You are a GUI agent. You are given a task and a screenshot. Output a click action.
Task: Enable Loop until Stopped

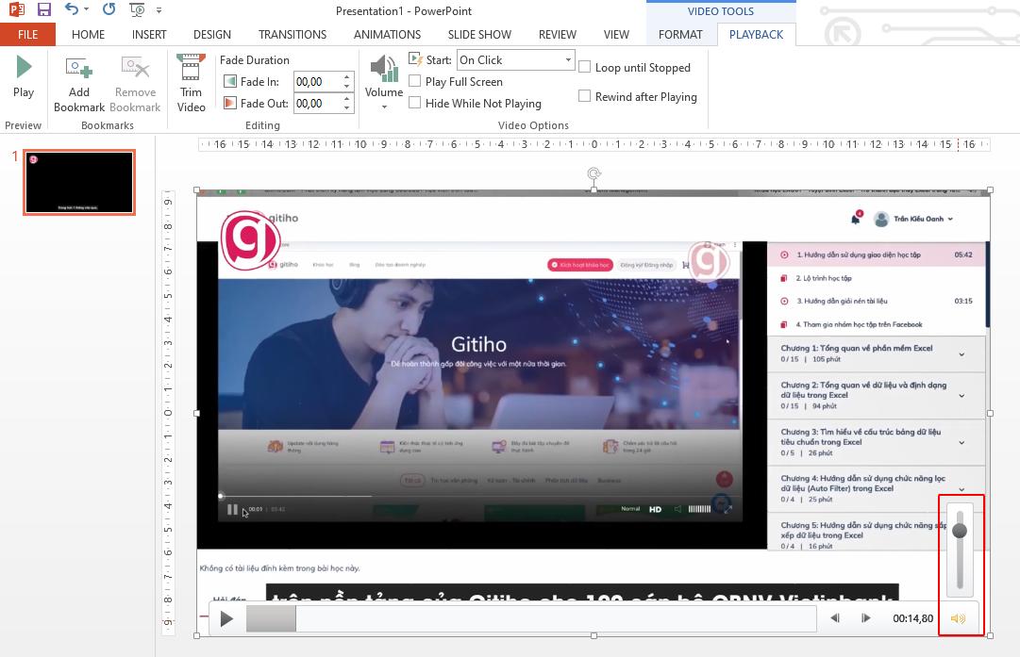pyautogui.click(x=586, y=67)
